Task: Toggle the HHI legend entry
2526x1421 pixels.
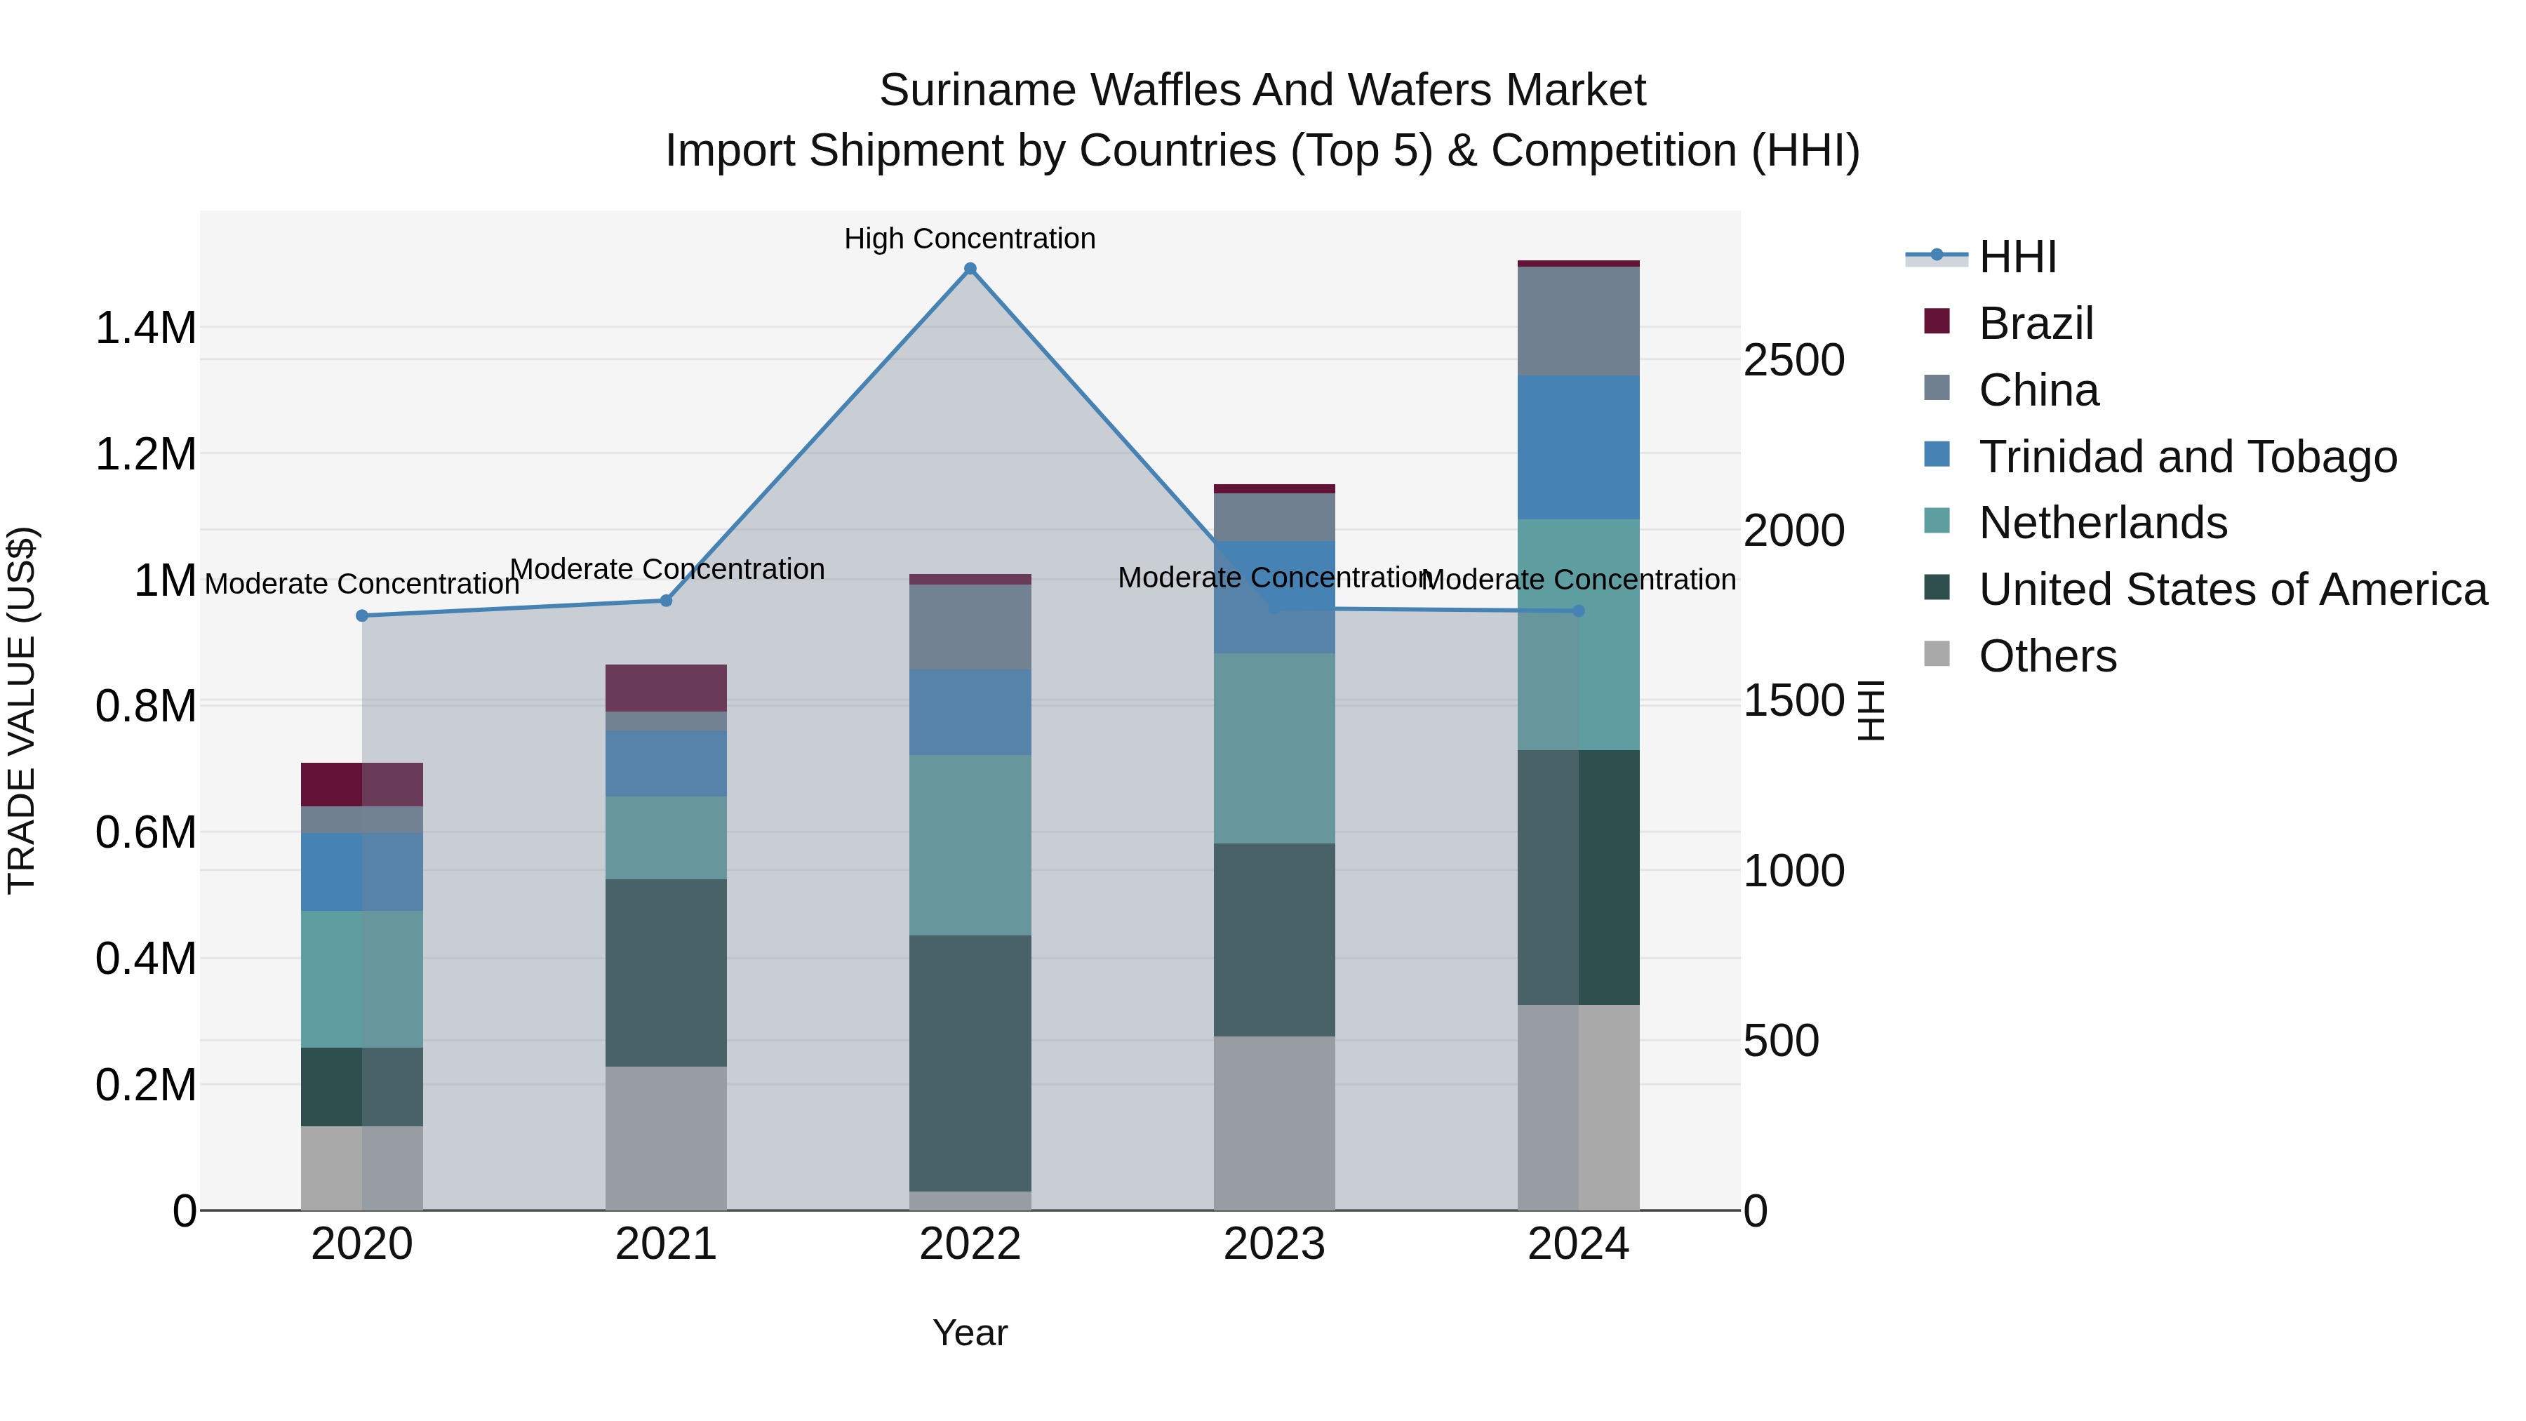Action: pos(1981,257)
